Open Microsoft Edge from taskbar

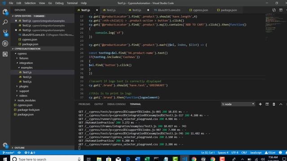tap(128, 159)
